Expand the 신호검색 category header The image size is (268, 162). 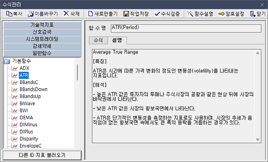pyautogui.click(x=42, y=32)
